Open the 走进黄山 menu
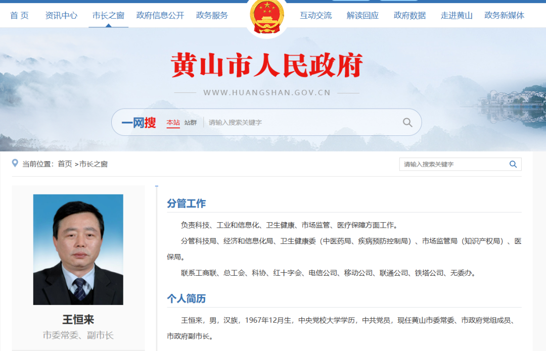 [x=457, y=15]
